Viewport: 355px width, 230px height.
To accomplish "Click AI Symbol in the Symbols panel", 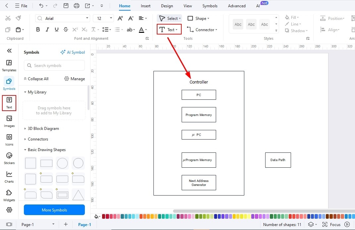I will [73, 52].
